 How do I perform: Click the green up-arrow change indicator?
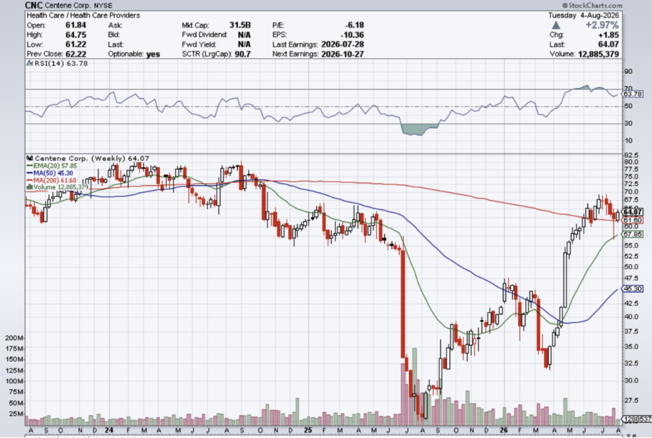(556, 25)
